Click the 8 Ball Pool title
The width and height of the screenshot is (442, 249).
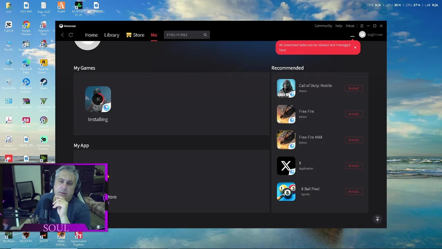click(x=310, y=189)
